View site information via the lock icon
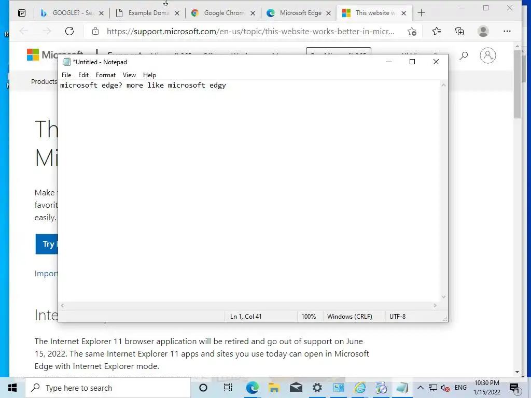 [95, 31]
